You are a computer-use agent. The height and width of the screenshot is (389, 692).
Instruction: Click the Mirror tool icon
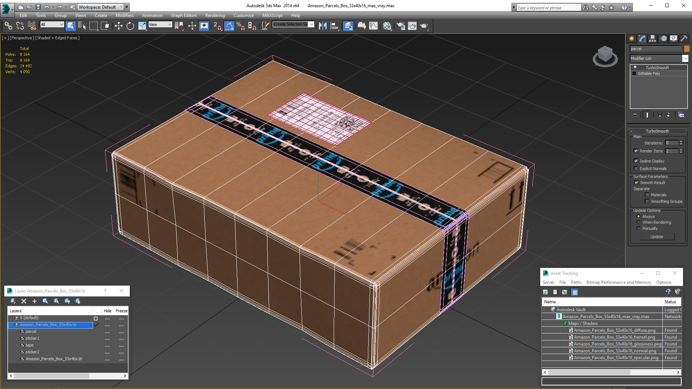pos(323,26)
